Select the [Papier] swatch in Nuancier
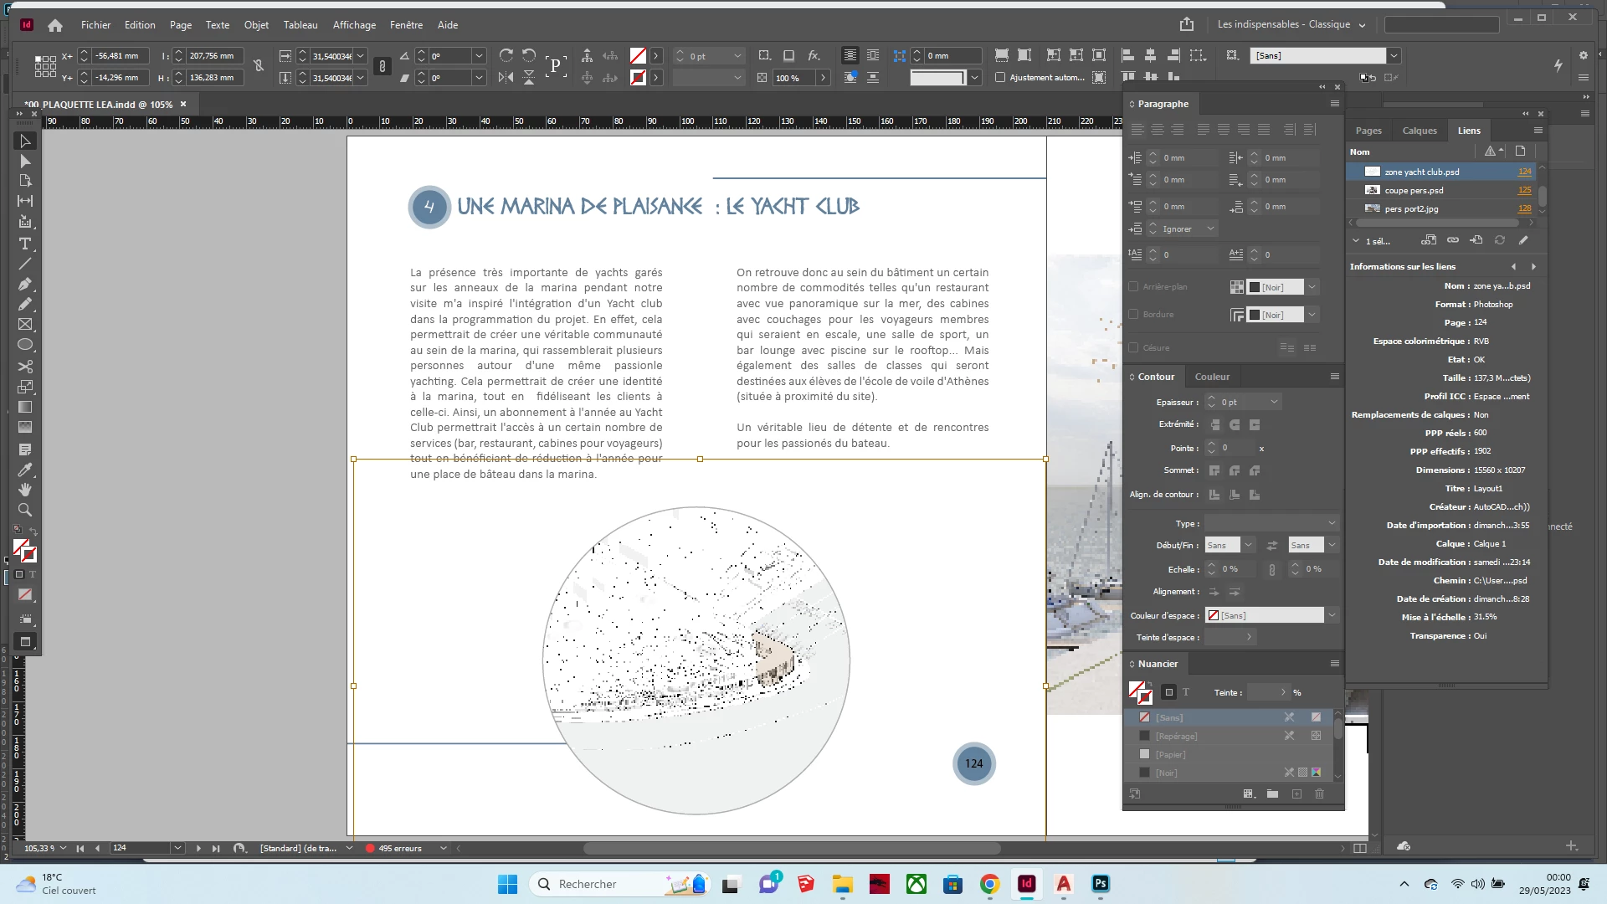The width and height of the screenshot is (1607, 904). [x=1170, y=754]
